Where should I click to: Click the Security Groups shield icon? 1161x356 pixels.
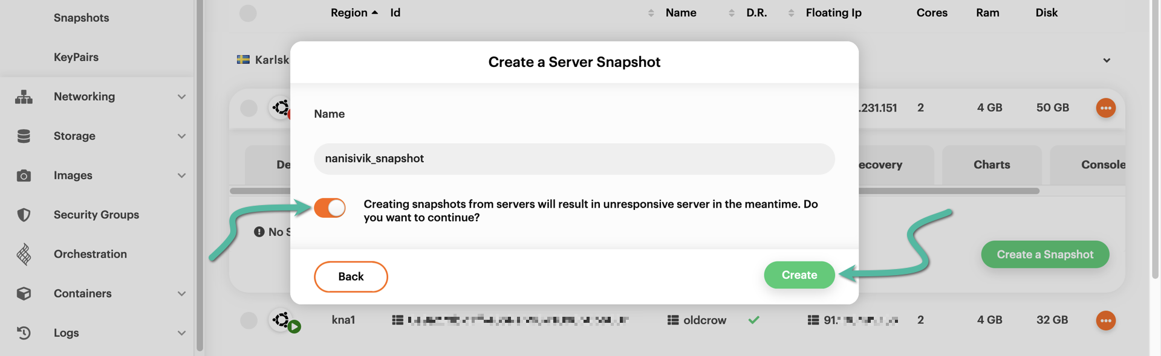click(24, 215)
